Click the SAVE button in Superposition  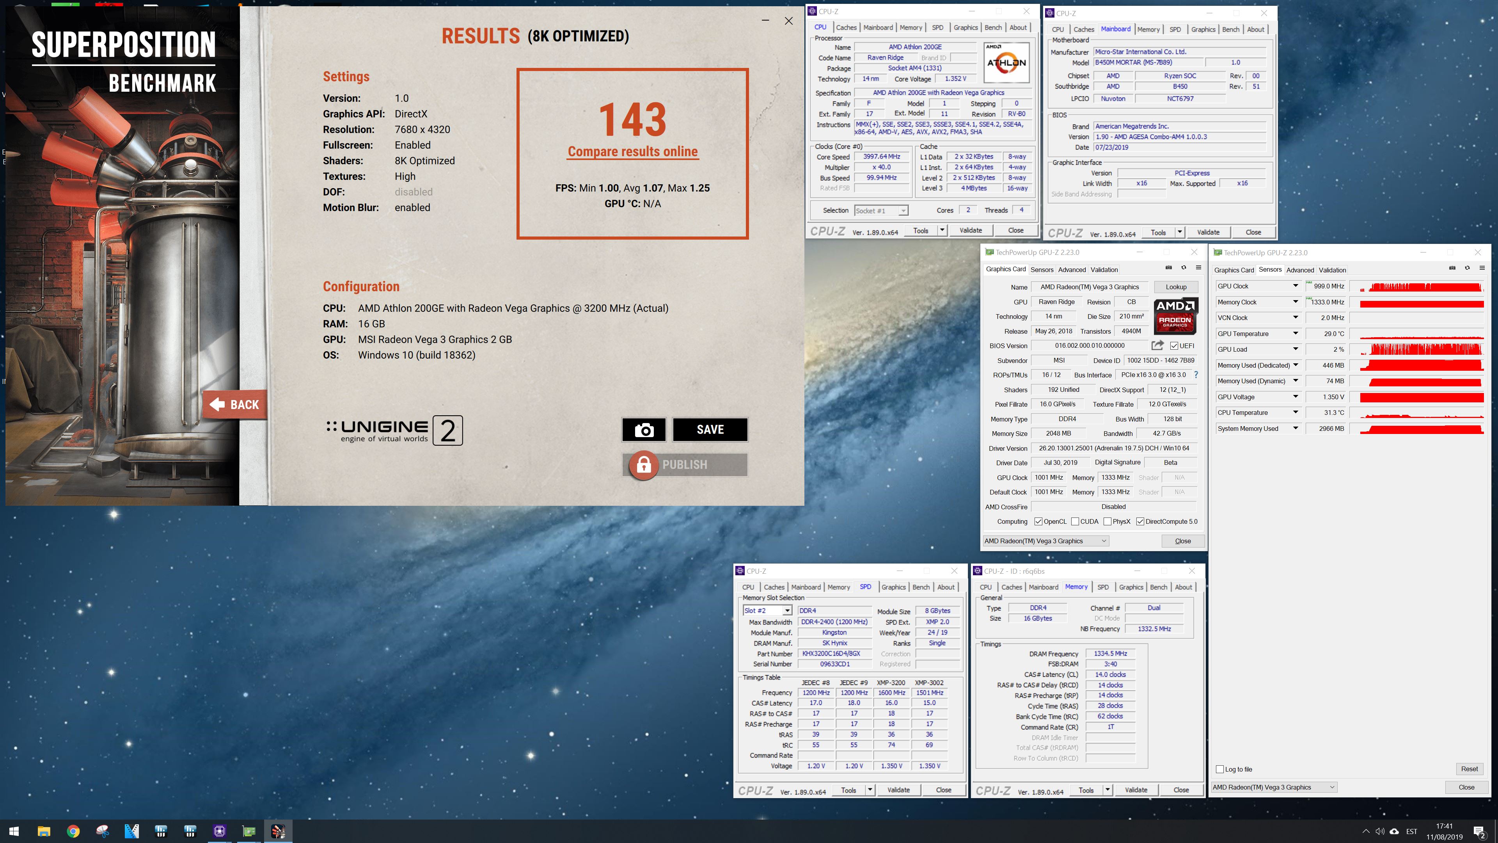(x=710, y=430)
